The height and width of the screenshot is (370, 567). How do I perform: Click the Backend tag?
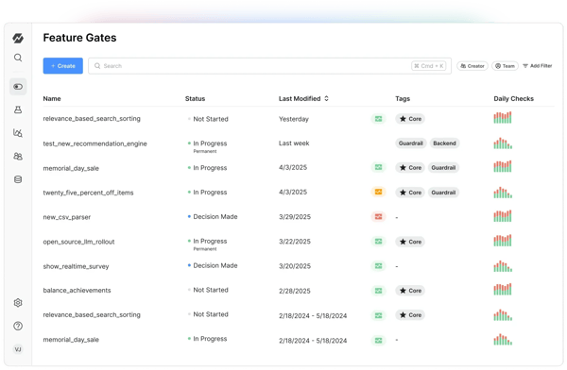[444, 143]
